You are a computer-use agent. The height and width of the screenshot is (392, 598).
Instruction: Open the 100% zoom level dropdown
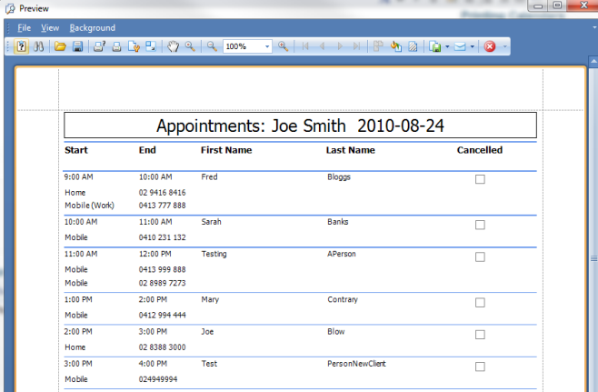click(x=267, y=46)
